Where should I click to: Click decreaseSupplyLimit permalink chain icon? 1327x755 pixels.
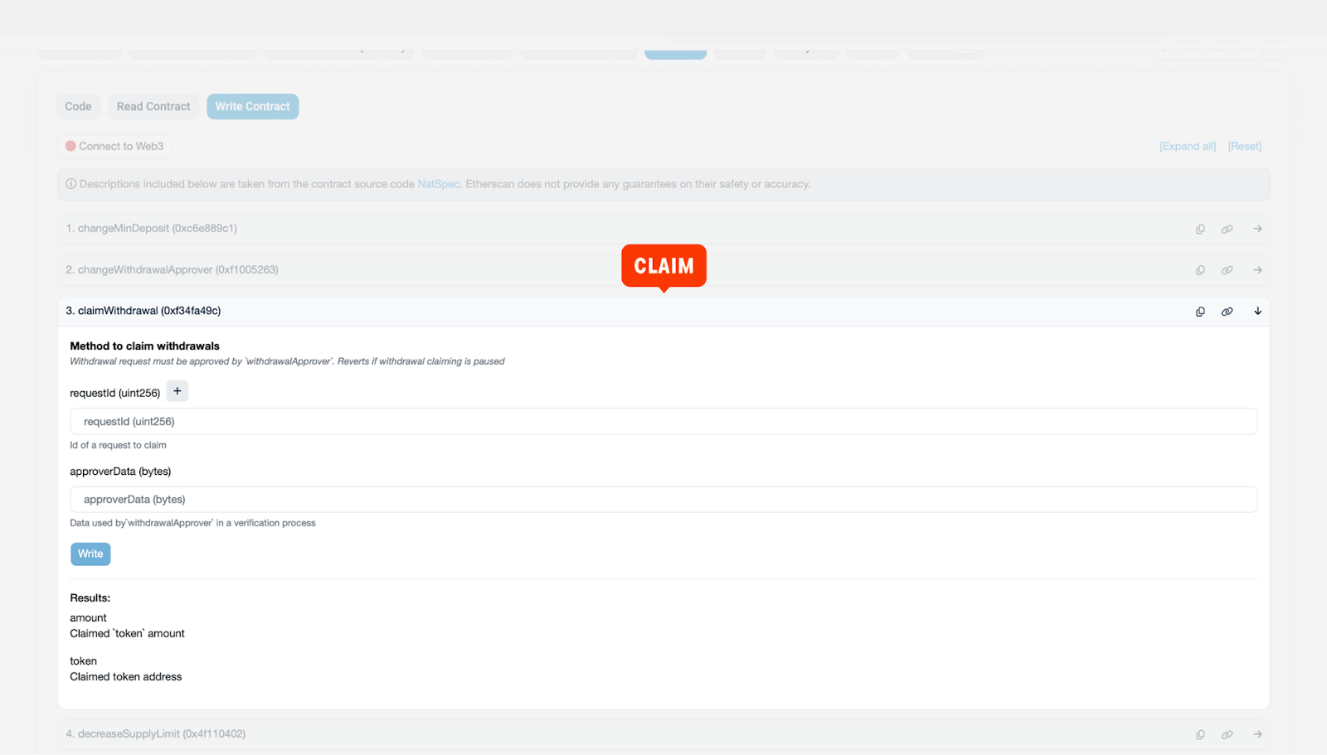(1227, 734)
